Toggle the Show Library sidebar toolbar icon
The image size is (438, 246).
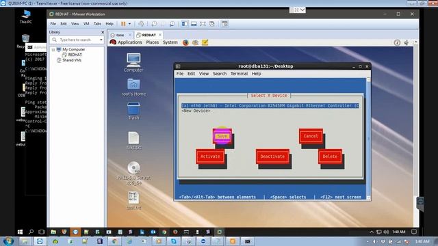click(185, 24)
